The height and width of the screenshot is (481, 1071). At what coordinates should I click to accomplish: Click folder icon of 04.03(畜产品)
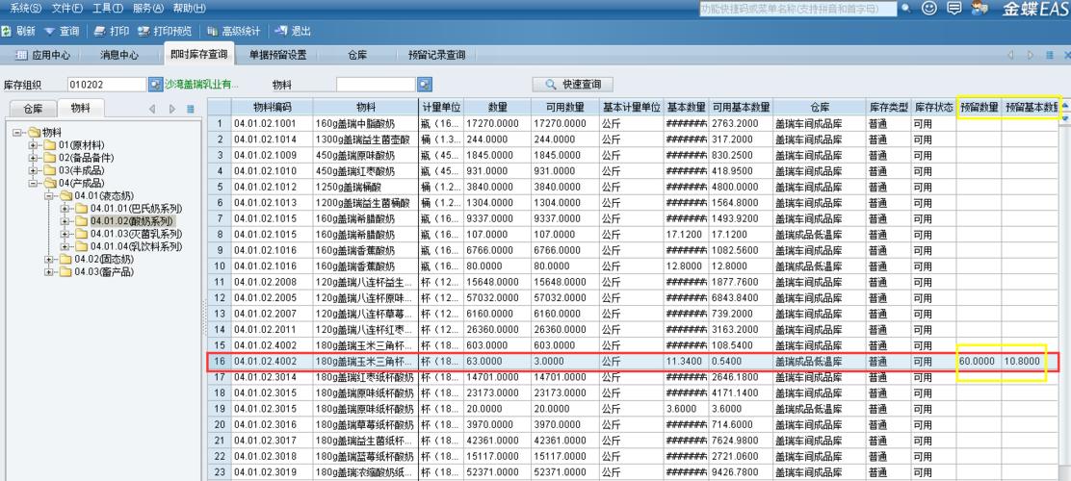point(65,272)
